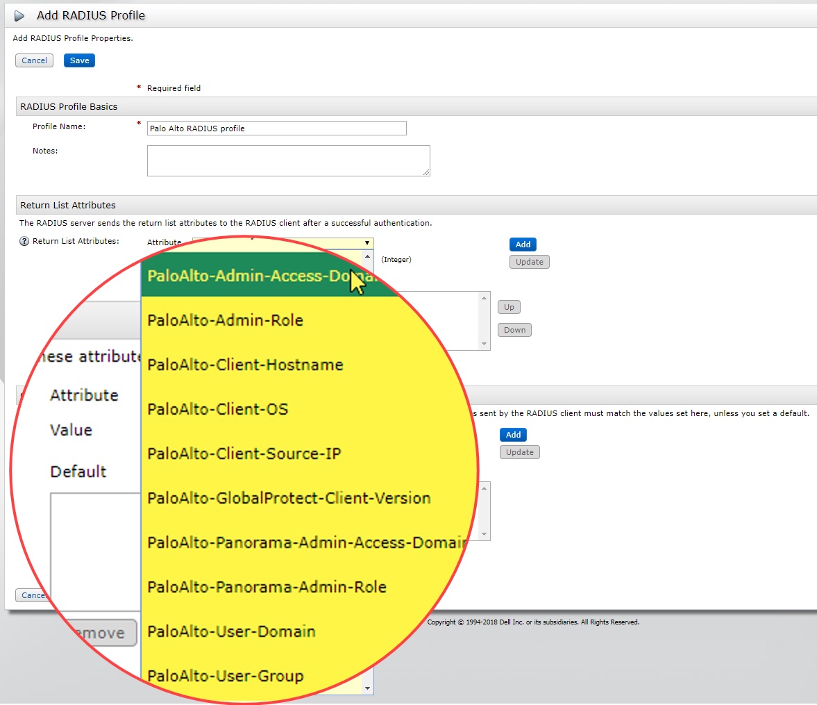Click the blue Save button
The width and height of the screenshot is (817, 705).
(x=79, y=60)
